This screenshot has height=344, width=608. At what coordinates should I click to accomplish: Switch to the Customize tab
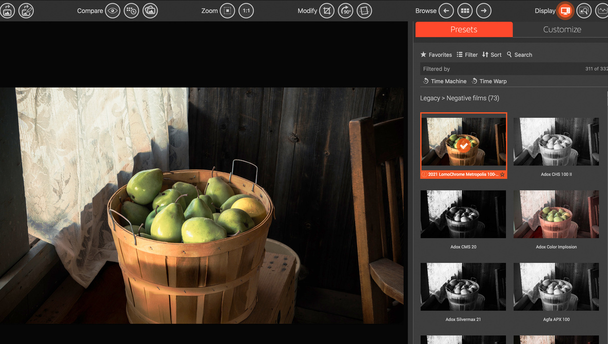tap(562, 30)
